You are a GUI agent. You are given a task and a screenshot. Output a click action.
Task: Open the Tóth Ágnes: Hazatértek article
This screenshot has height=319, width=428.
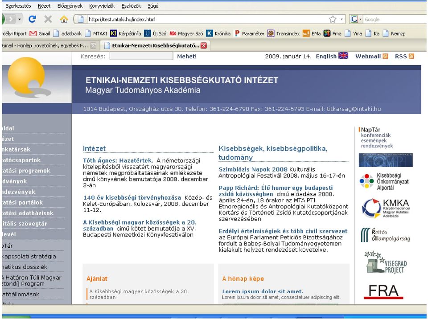[118, 160]
